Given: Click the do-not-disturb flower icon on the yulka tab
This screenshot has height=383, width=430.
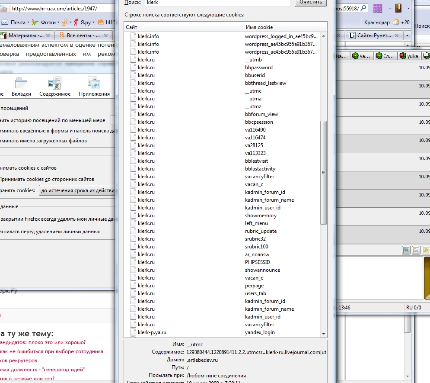Looking at the screenshot, I should [403, 56].
